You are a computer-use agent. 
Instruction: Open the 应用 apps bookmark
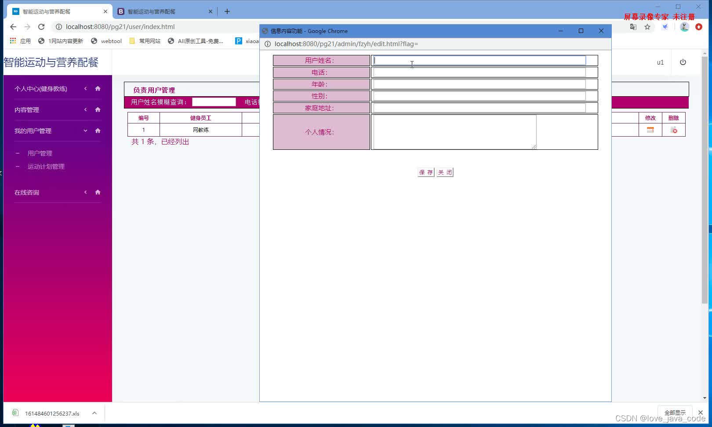pos(20,41)
